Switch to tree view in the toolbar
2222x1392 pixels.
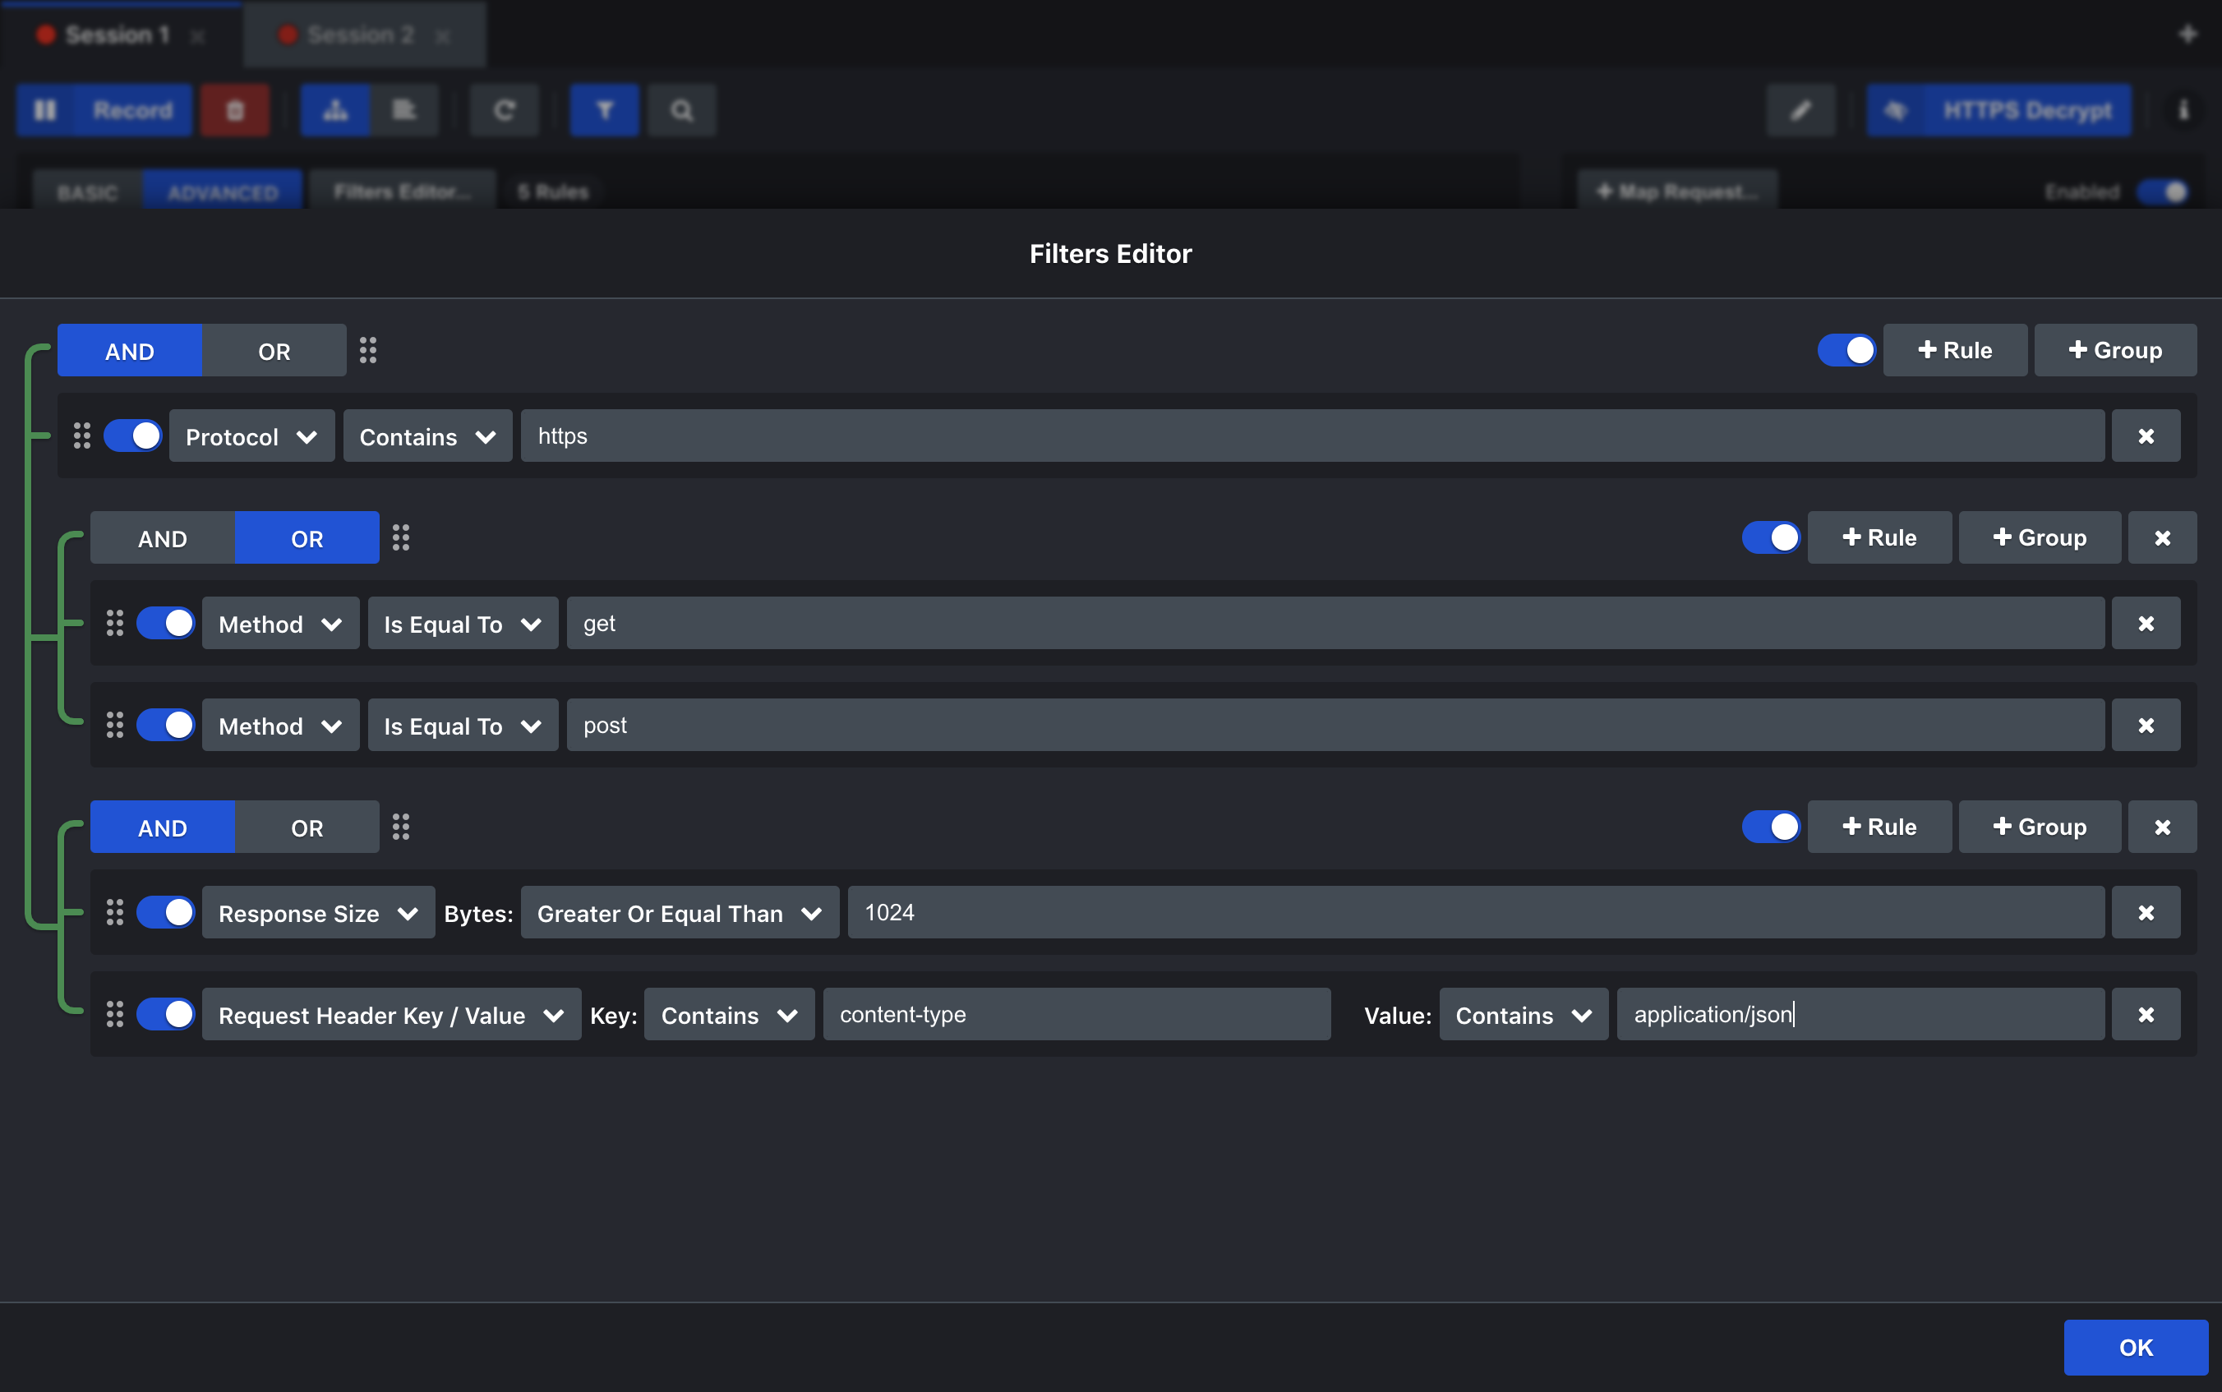[x=335, y=109]
